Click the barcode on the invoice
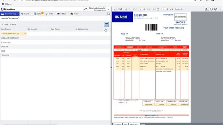This screenshot has height=125, width=223. (x=151, y=27)
